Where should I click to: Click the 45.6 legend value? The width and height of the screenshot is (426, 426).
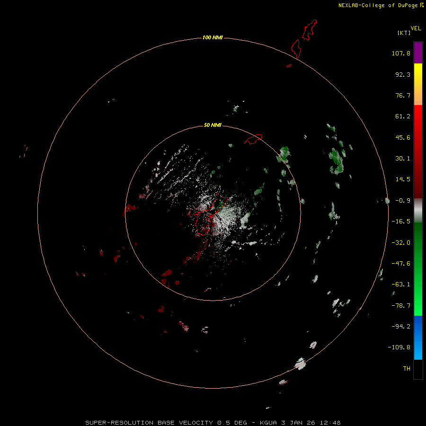click(403, 137)
